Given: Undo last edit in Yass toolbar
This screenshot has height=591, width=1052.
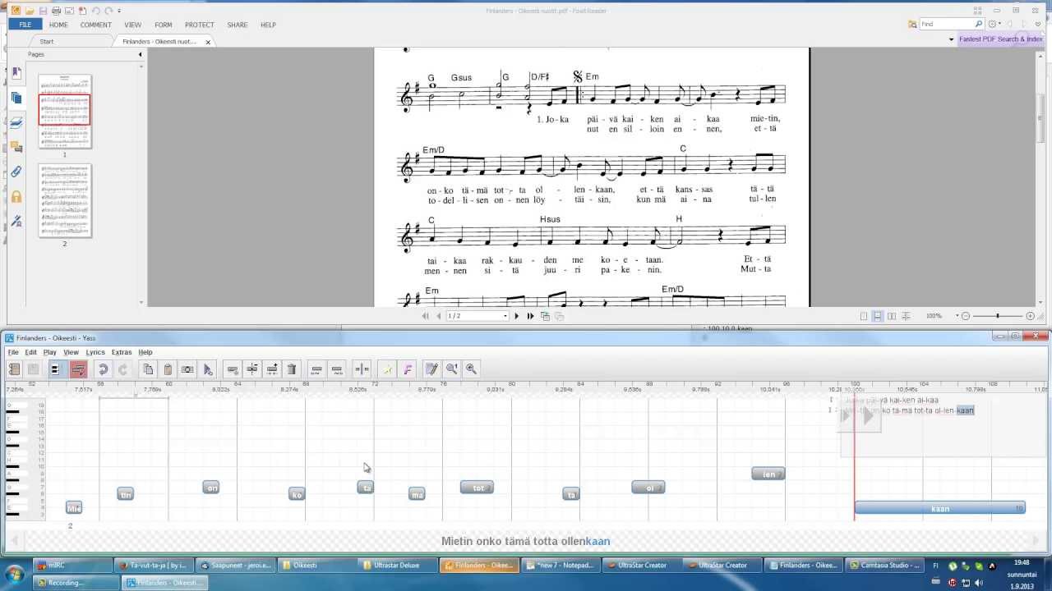Looking at the screenshot, I should coord(103,369).
